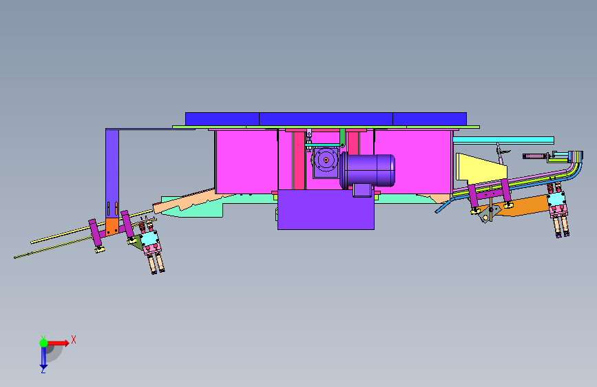The width and height of the screenshot is (597, 387).
Task: Select the purple cylindrical electric motor
Action: tap(368, 171)
